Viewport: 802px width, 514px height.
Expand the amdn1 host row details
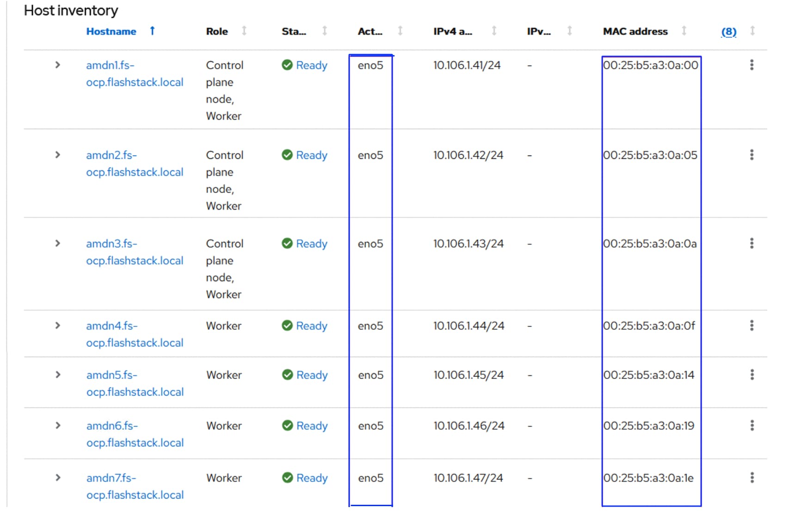58,65
